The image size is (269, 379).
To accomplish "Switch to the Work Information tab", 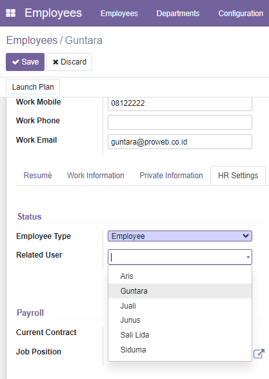I will point(95,176).
